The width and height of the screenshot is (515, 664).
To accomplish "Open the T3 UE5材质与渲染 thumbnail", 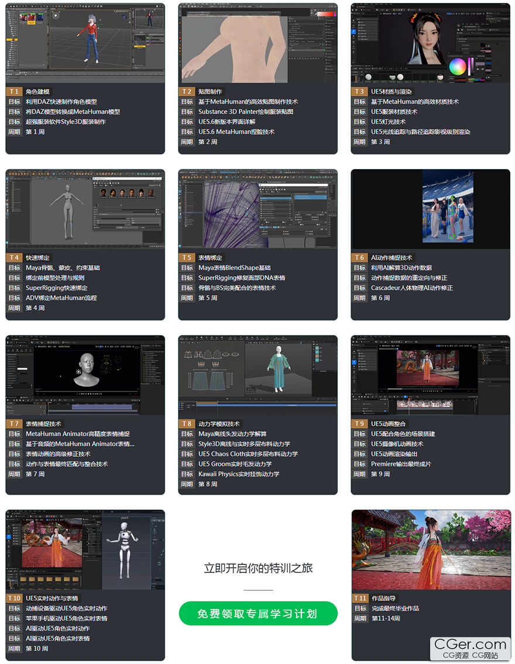I will click(x=430, y=43).
